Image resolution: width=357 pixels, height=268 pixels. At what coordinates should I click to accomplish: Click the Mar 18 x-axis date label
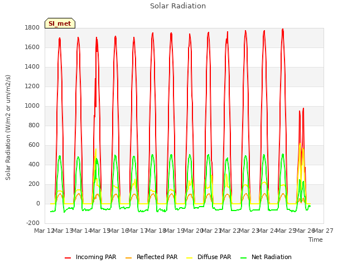pos(156,231)
